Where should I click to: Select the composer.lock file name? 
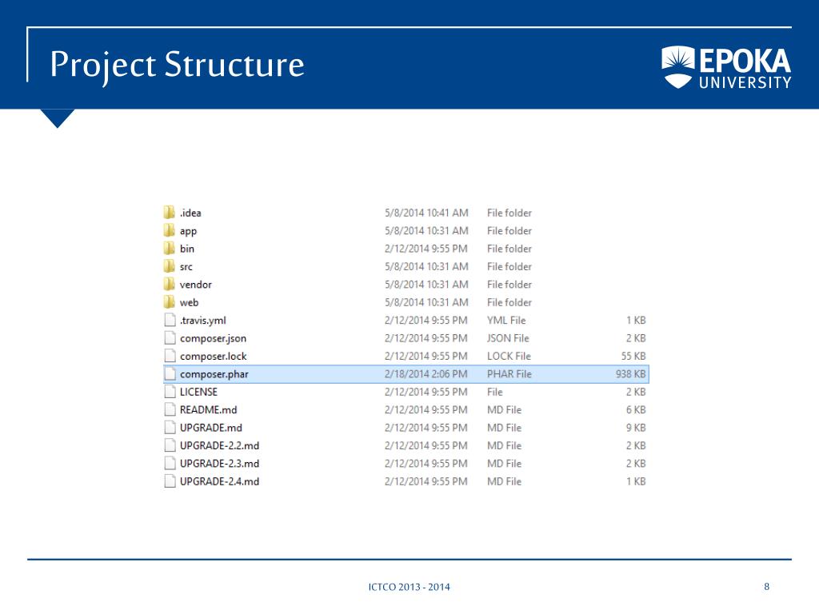point(213,356)
